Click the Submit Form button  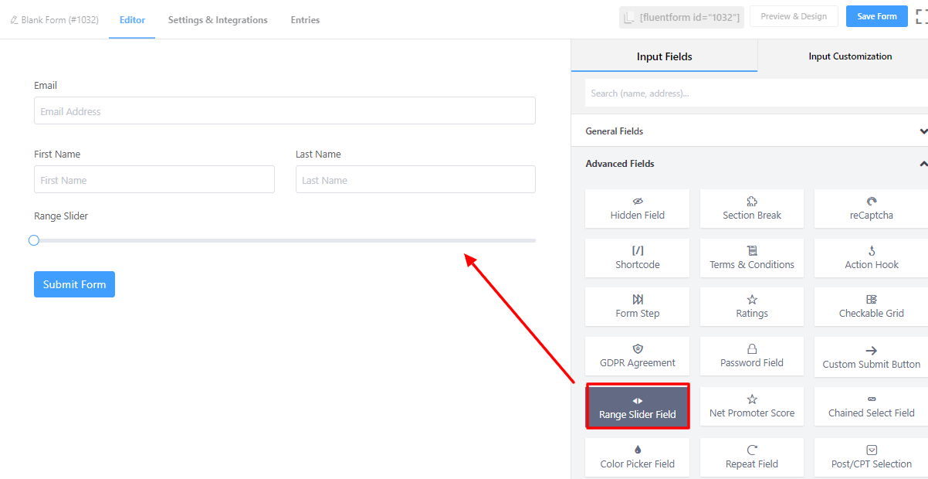click(74, 284)
